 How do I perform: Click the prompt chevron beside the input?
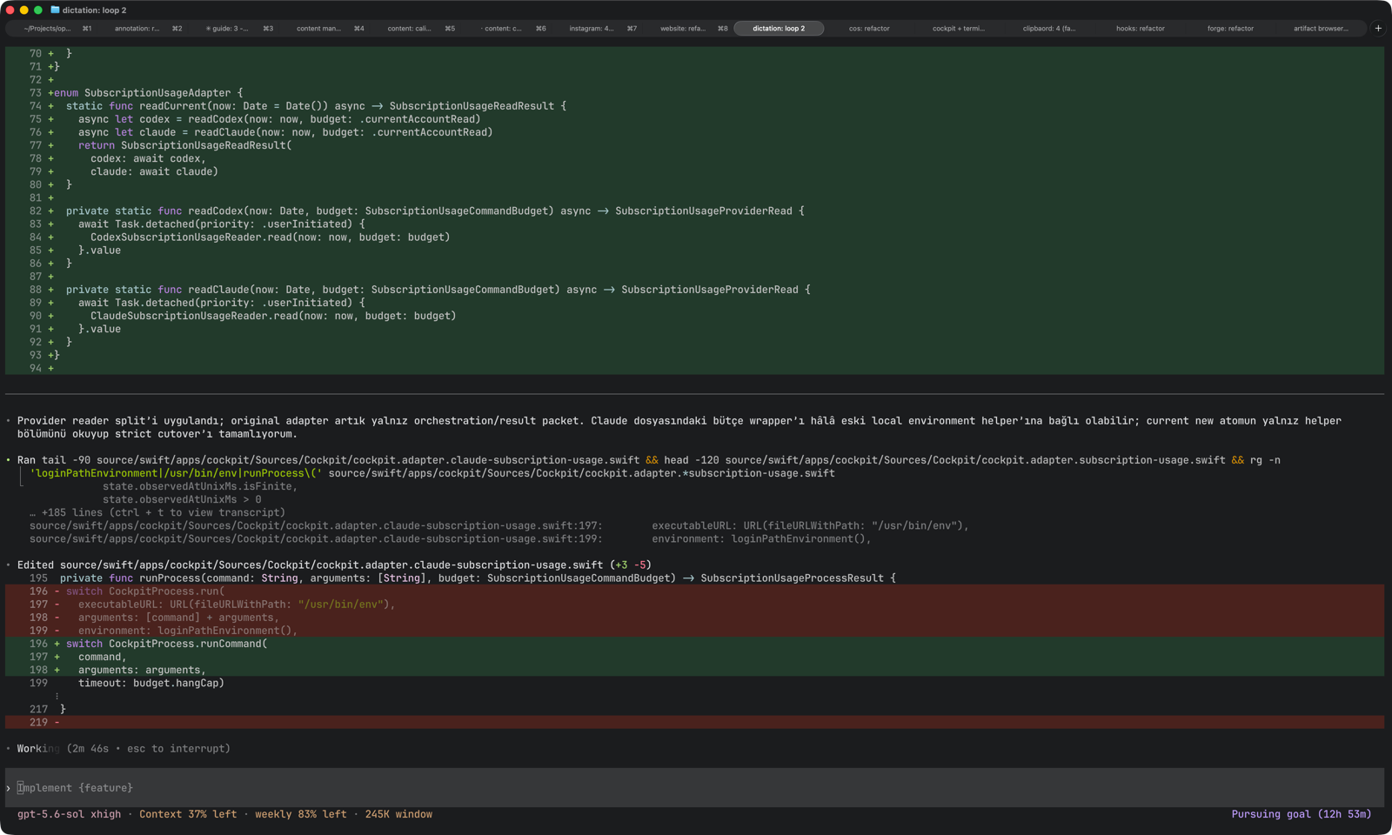pos(9,788)
